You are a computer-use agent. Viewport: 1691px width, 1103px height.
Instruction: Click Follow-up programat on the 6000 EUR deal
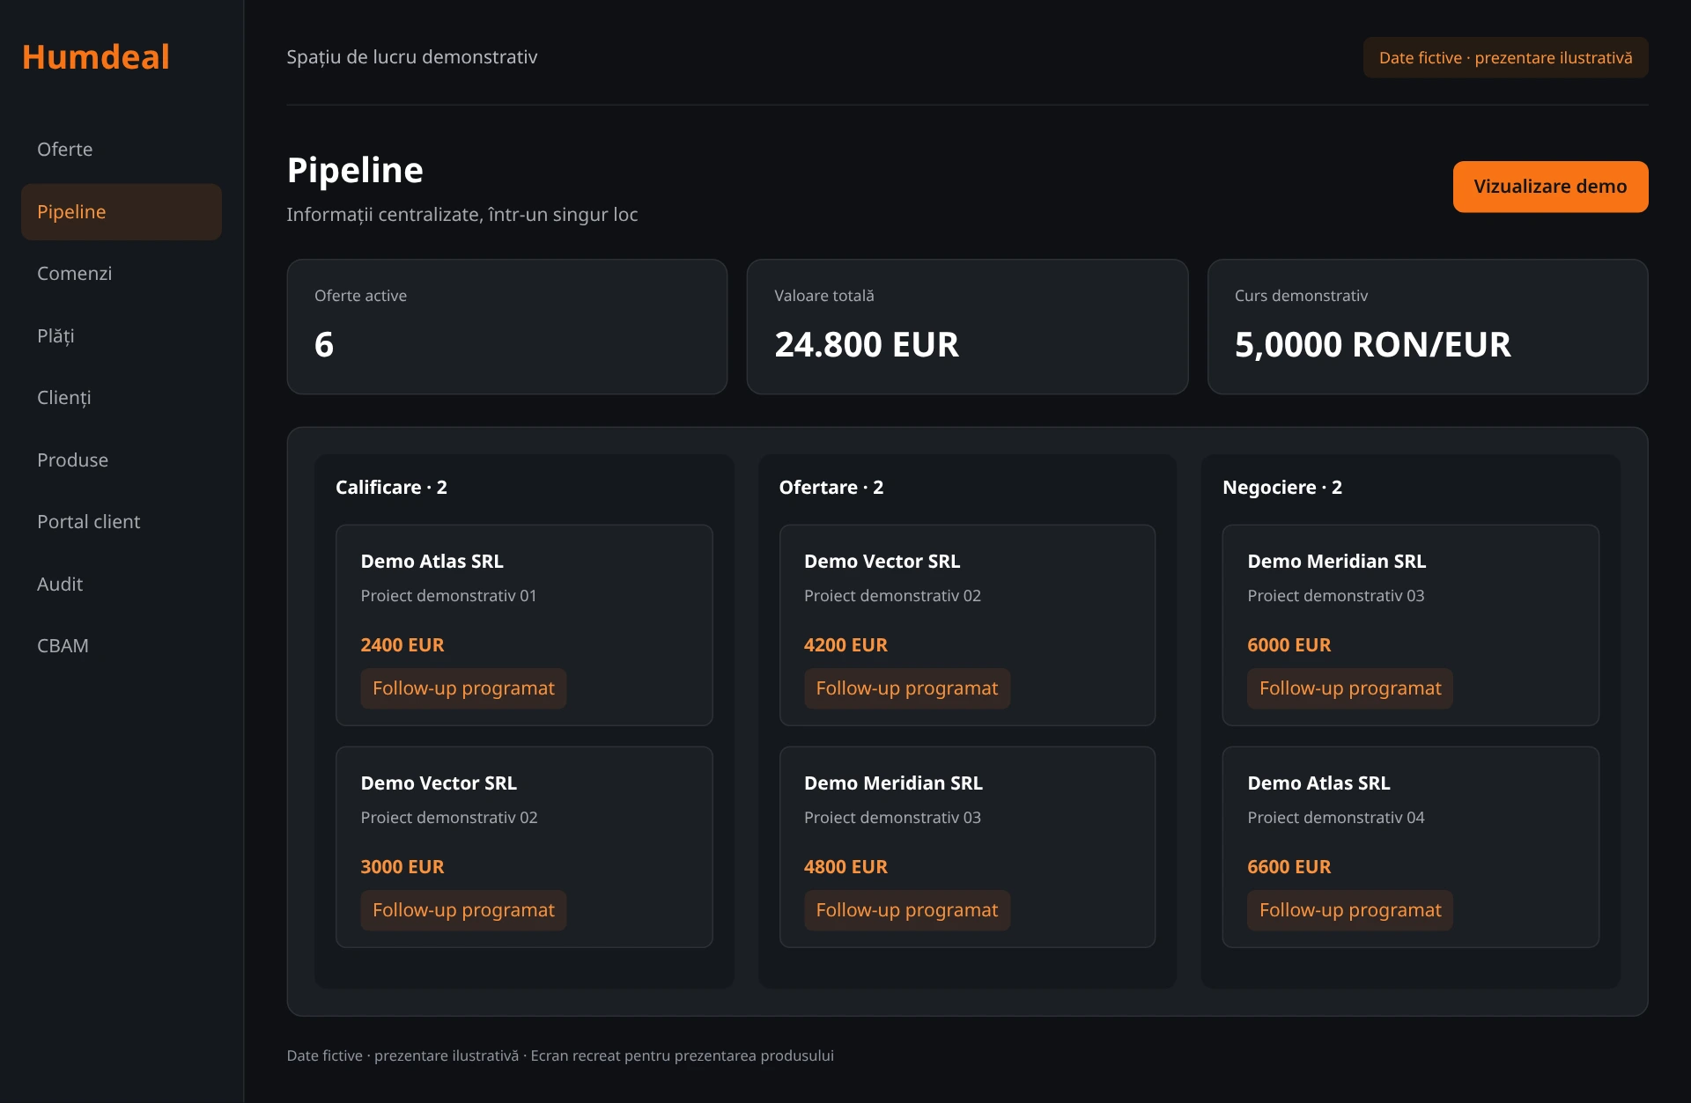[1350, 688]
